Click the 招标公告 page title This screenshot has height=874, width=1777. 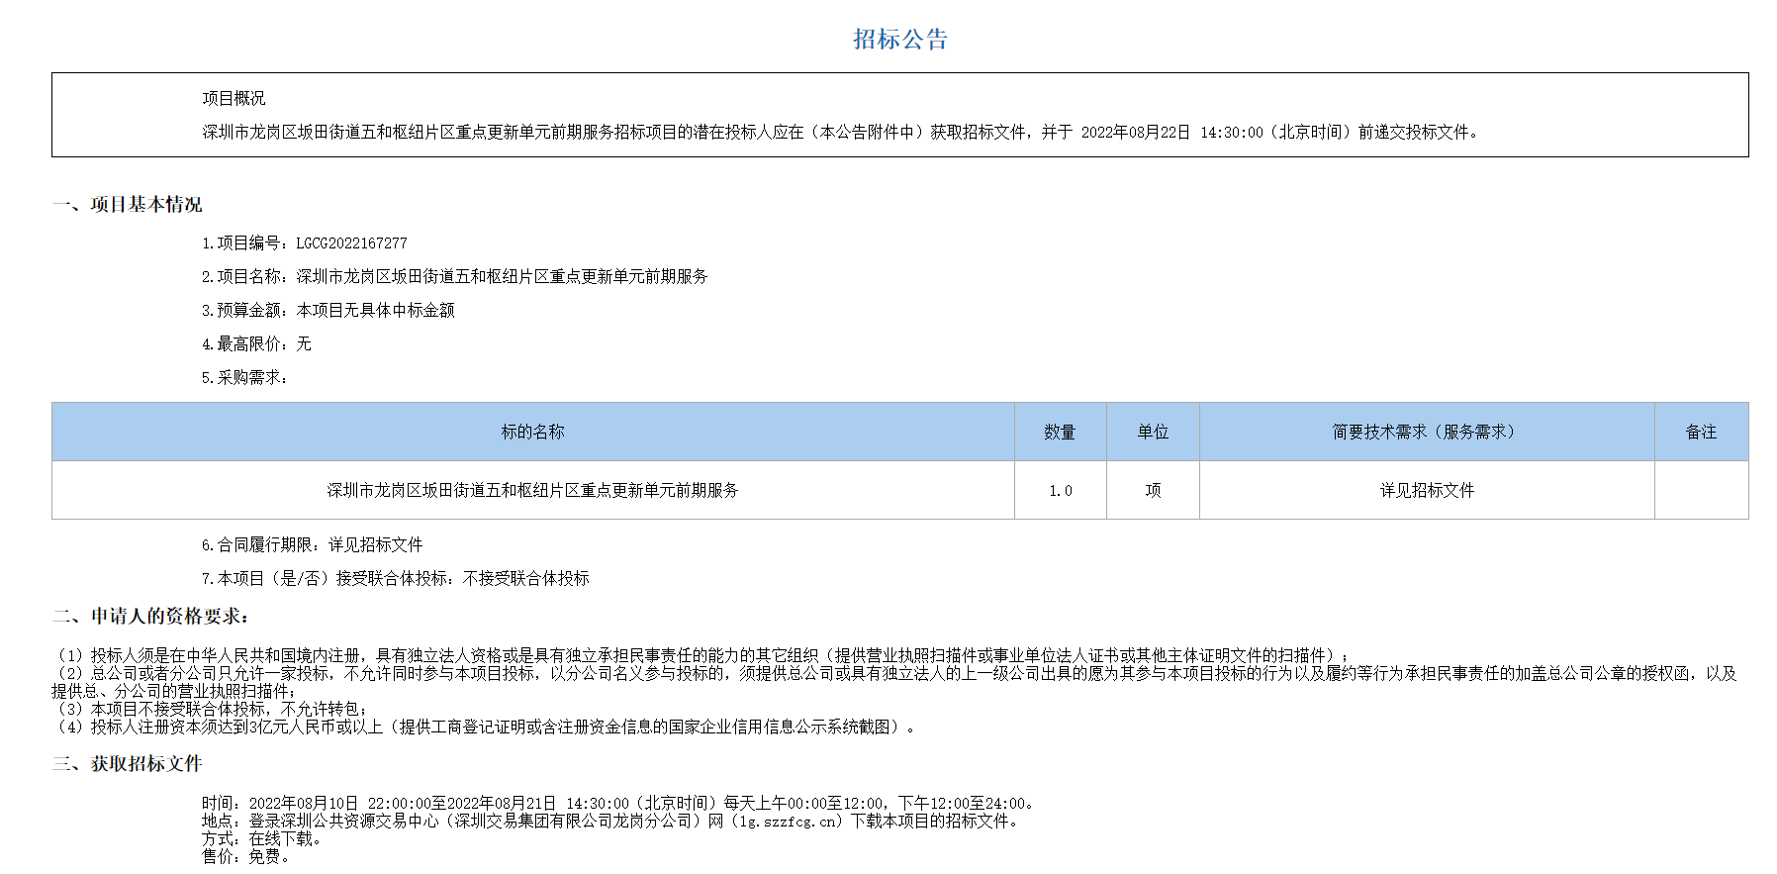(x=899, y=40)
